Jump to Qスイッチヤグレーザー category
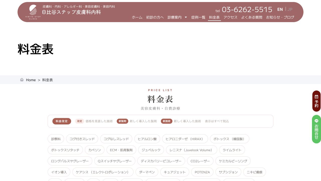The height and width of the screenshot is (181, 321). pyautogui.click(x=115, y=161)
